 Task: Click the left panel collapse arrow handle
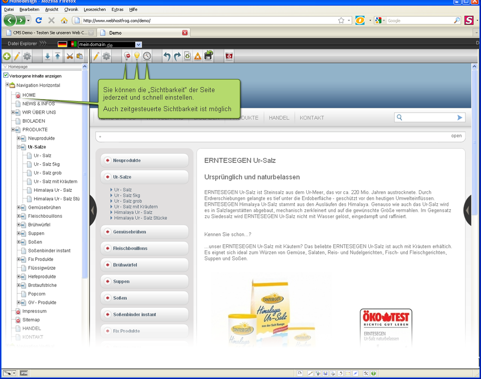coord(93,210)
